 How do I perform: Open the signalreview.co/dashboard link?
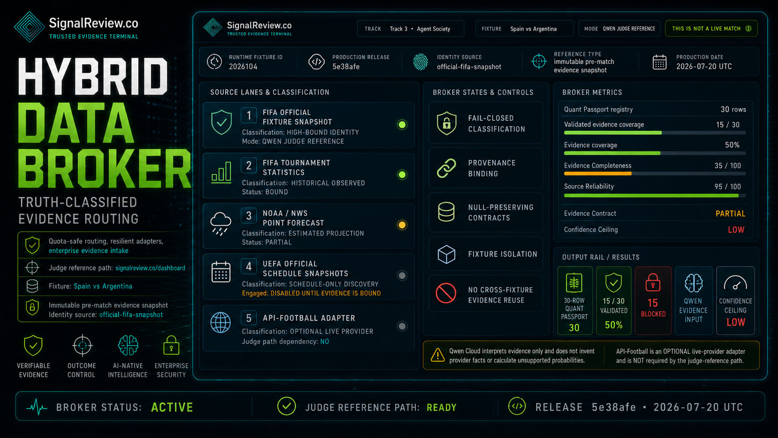[x=150, y=268]
